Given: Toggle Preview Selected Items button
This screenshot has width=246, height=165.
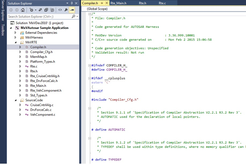Looking at the screenshot, I should click(72, 10).
